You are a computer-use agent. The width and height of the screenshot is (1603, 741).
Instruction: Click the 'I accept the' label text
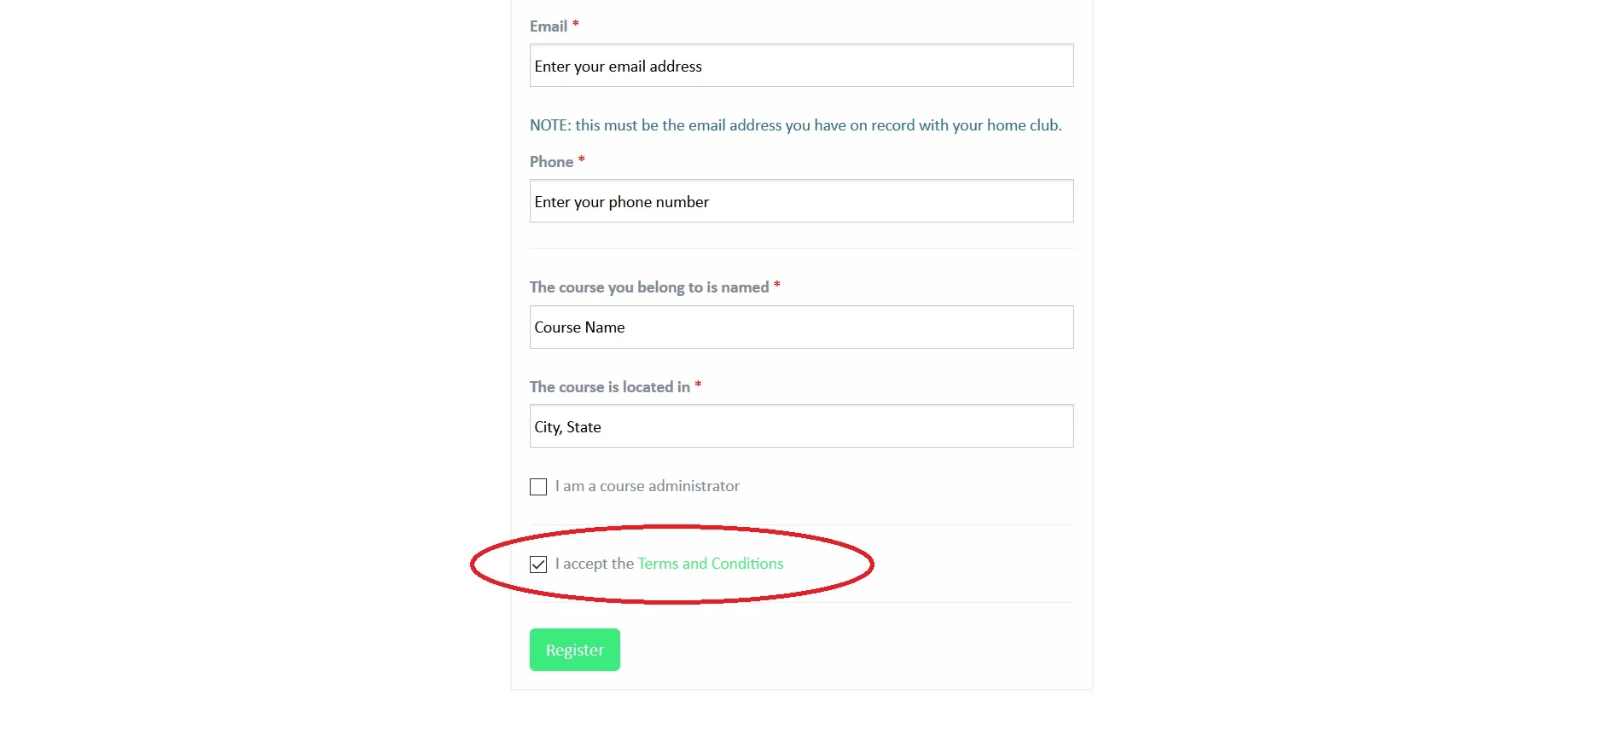coord(595,564)
